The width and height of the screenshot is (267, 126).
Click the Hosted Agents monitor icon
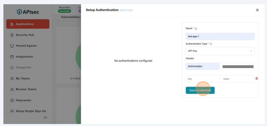[x=12, y=46]
